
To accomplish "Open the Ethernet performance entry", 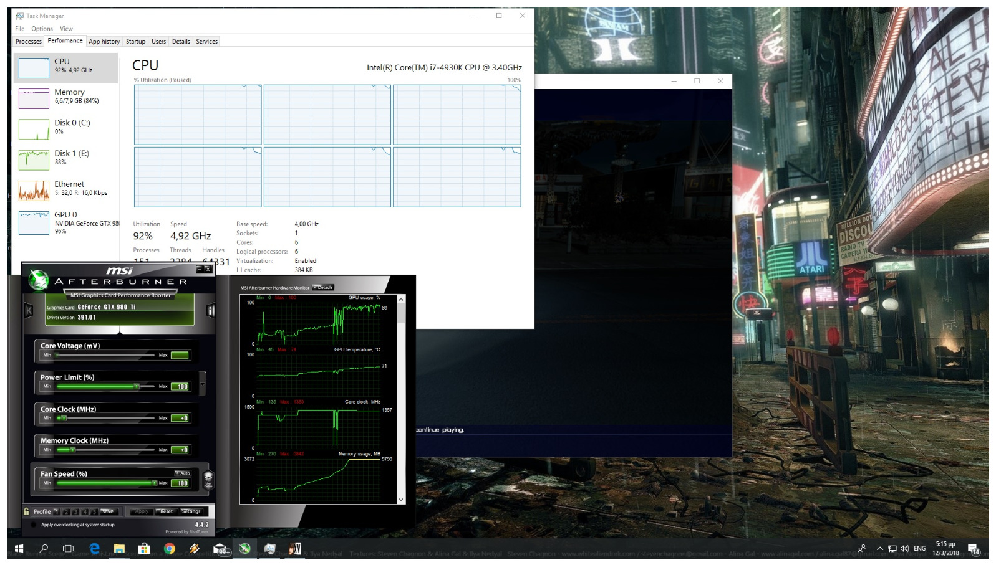I will point(65,190).
